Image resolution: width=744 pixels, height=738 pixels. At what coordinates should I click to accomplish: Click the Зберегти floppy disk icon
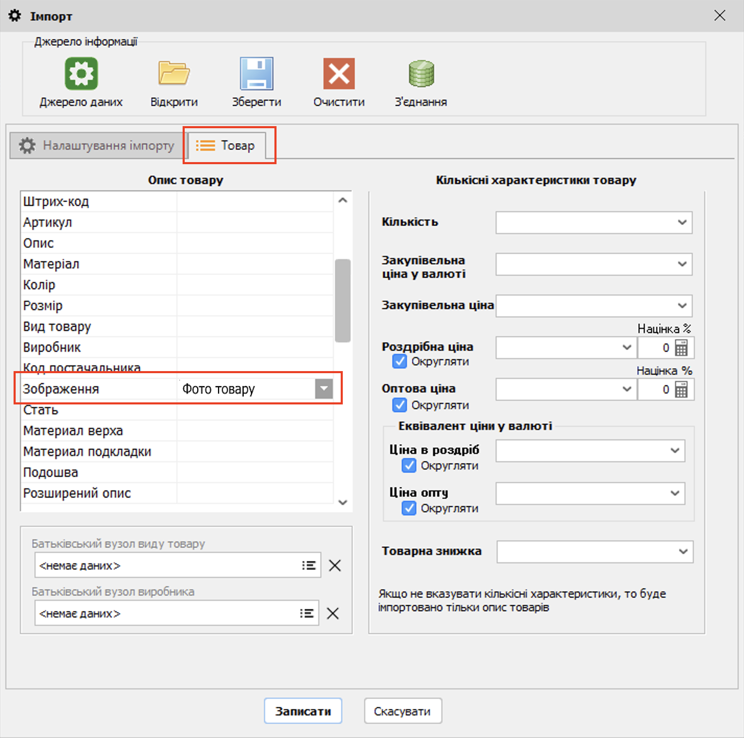point(256,73)
